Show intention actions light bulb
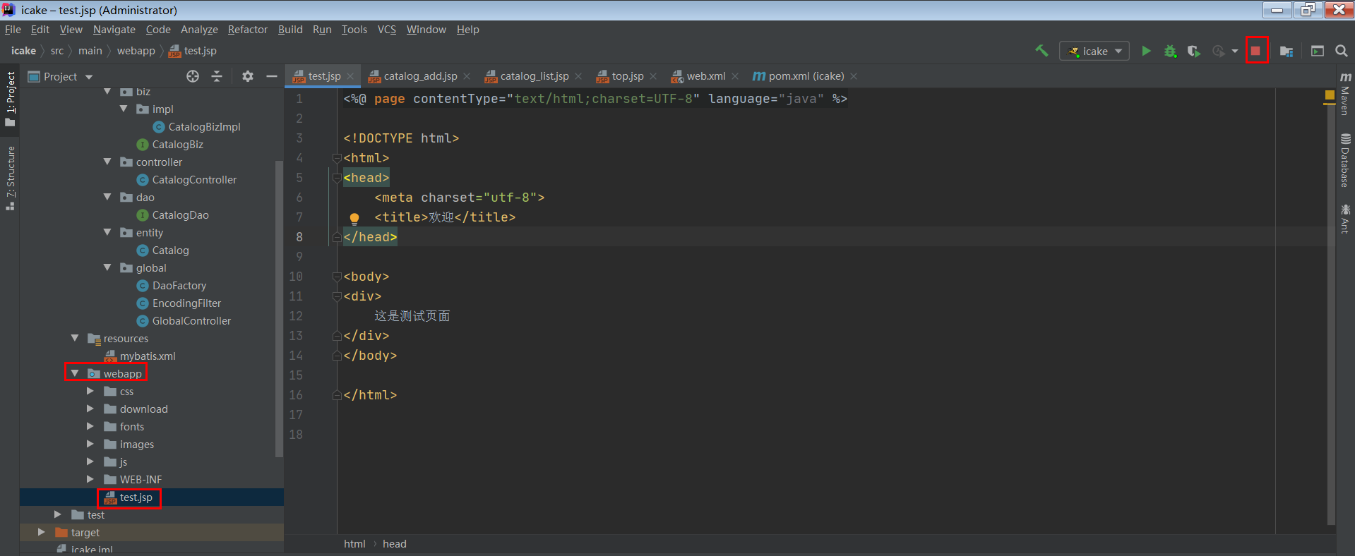The height and width of the screenshot is (556, 1355). [354, 218]
